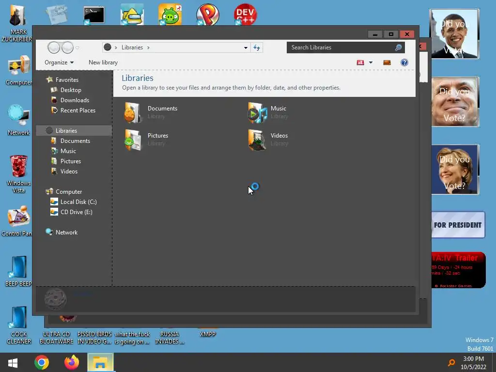Click the Hillary Did you Vote gadget
Viewport: 496px width, 372px height.
(455, 170)
